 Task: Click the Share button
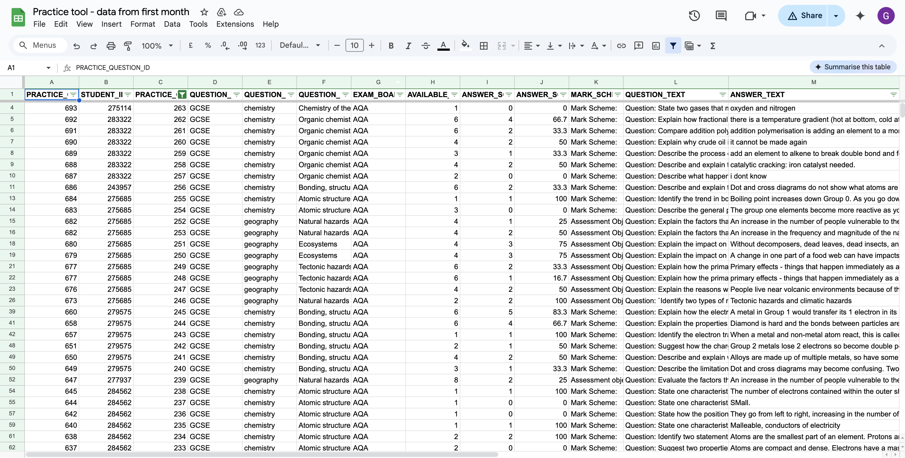[x=804, y=16]
